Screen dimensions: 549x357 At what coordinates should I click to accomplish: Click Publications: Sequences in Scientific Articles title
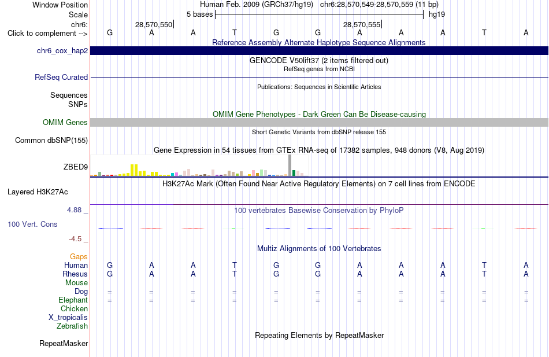319,87
